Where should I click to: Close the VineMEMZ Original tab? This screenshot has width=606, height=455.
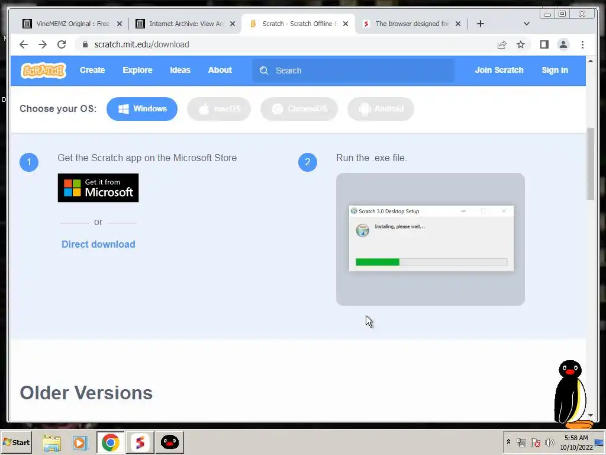pos(120,24)
